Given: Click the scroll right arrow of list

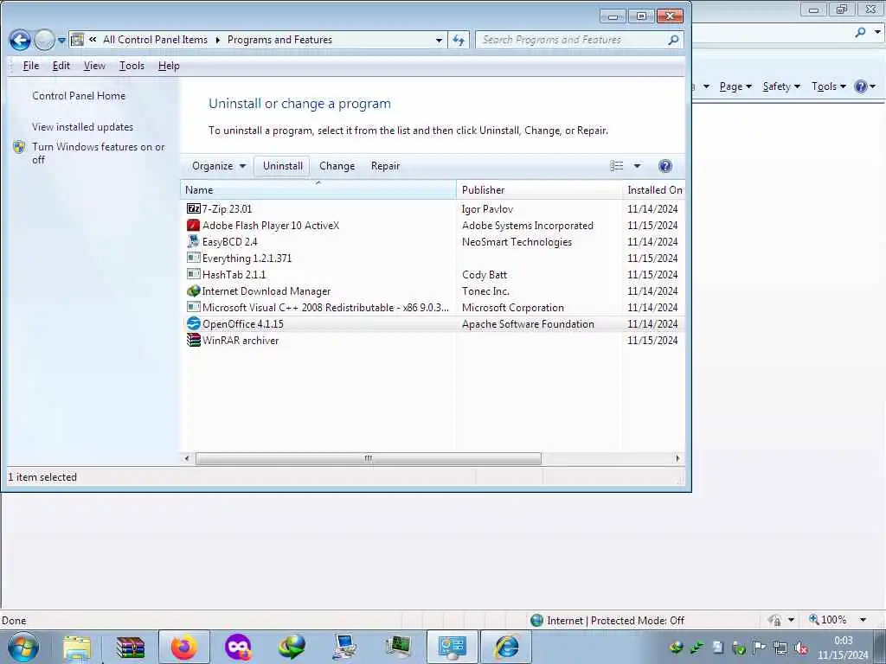Looking at the screenshot, I should coord(677,458).
